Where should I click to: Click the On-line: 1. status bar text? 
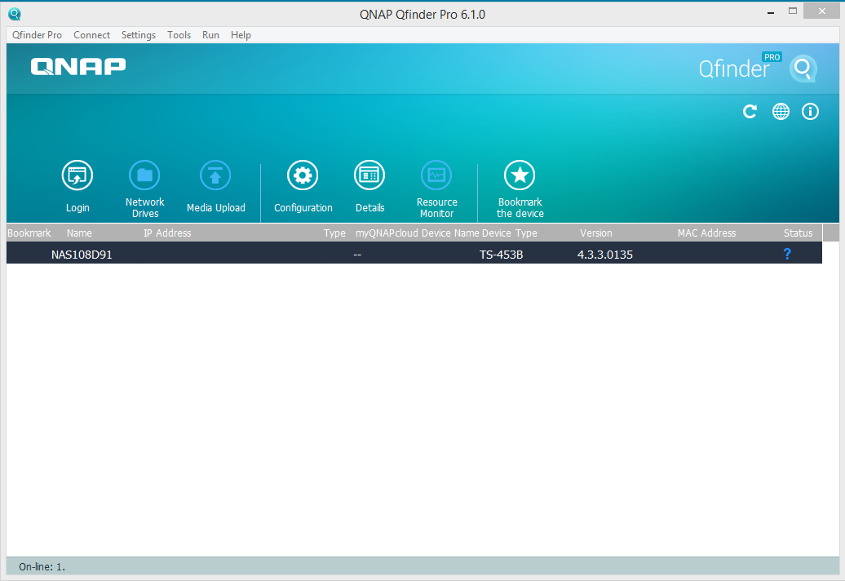tap(42, 566)
